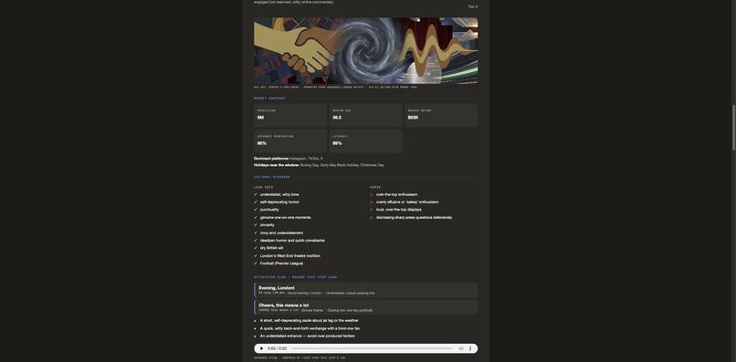Screen dimensions: 736x362
Task: Select the 'Cheers, this means a lot' phrase card
Action: coord(365,307)
